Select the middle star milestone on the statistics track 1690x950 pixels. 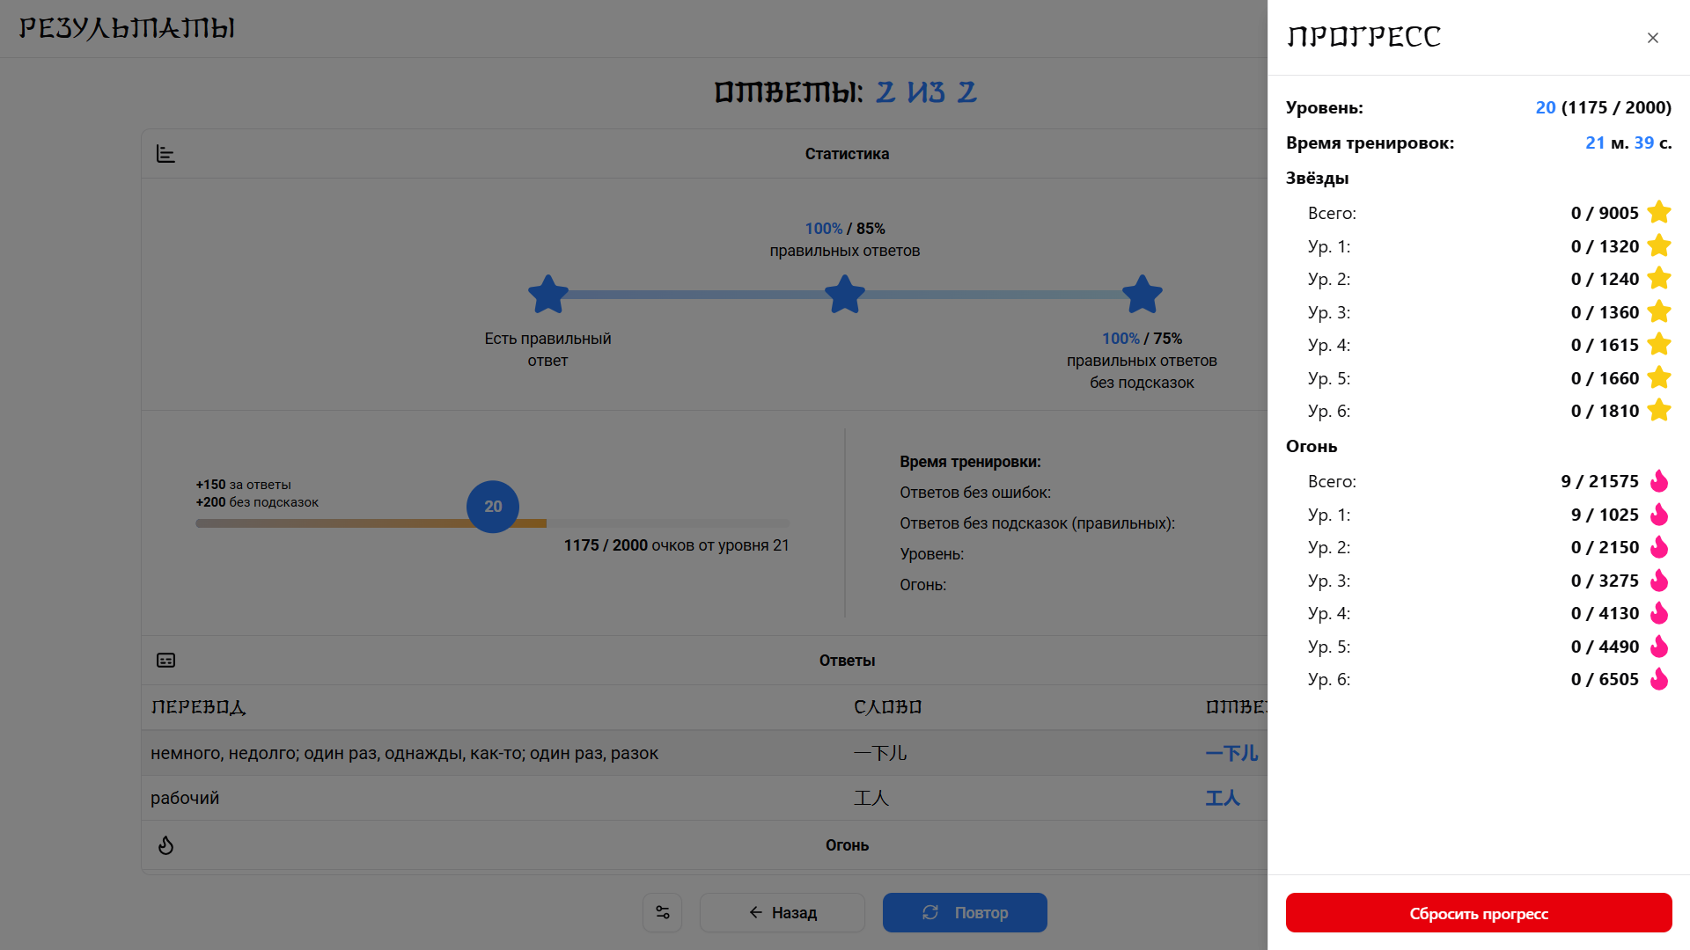click(845, 294)
